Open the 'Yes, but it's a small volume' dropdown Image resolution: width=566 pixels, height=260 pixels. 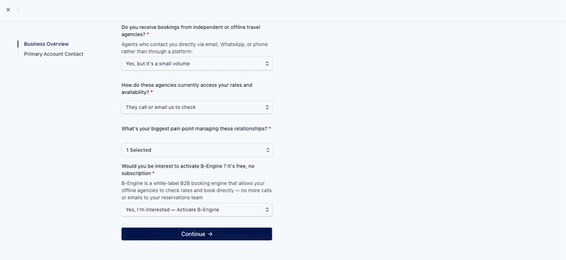point(197,64)
